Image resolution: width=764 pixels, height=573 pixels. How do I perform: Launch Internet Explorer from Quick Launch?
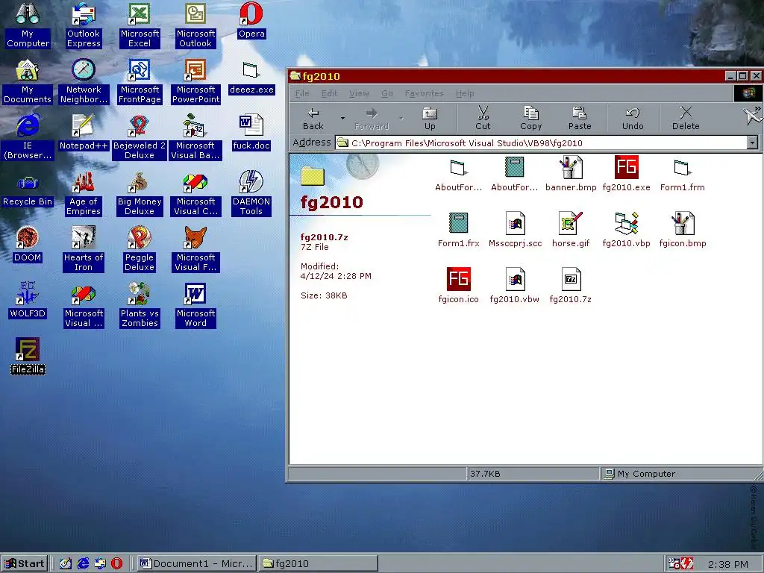(84, 563)
